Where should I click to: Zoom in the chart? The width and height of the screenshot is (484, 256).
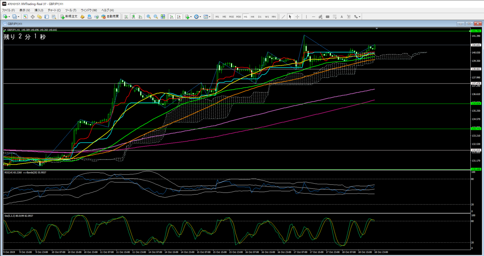coord(148,17)
